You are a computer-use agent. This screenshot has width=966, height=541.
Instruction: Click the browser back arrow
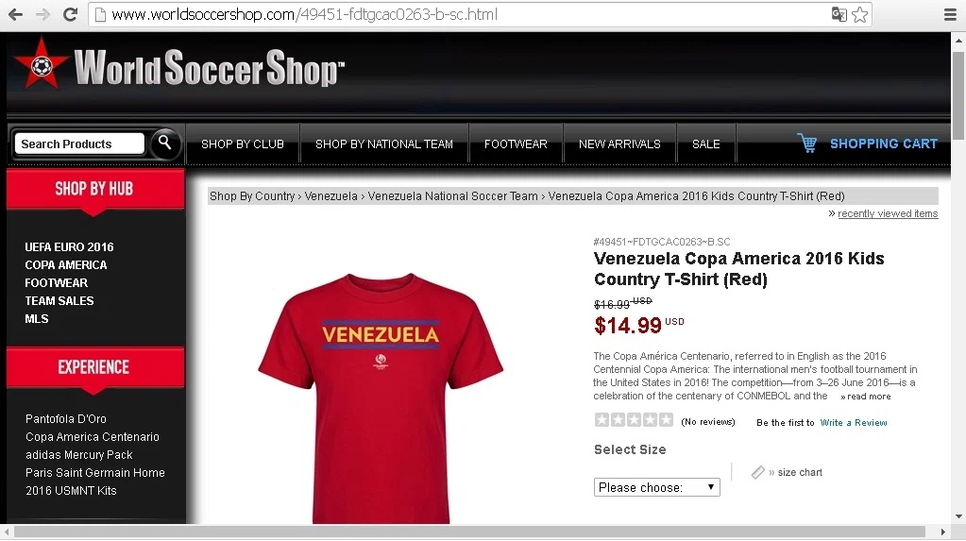[x=15, y=14]
